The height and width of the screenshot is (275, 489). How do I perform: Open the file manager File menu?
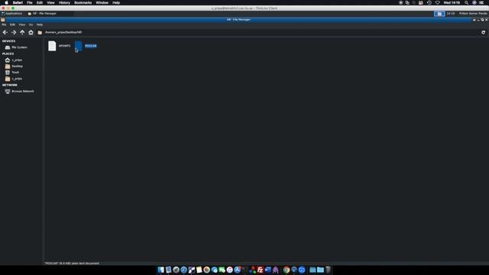4,24
